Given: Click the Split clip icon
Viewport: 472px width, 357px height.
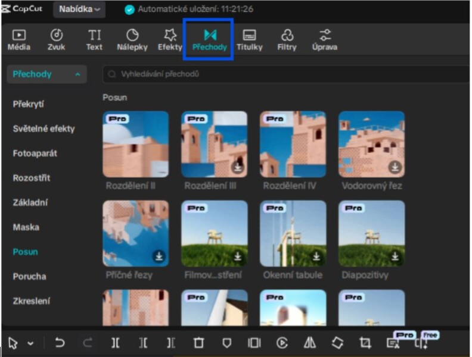Looking at the screenshot, I should tap(116, 343).
